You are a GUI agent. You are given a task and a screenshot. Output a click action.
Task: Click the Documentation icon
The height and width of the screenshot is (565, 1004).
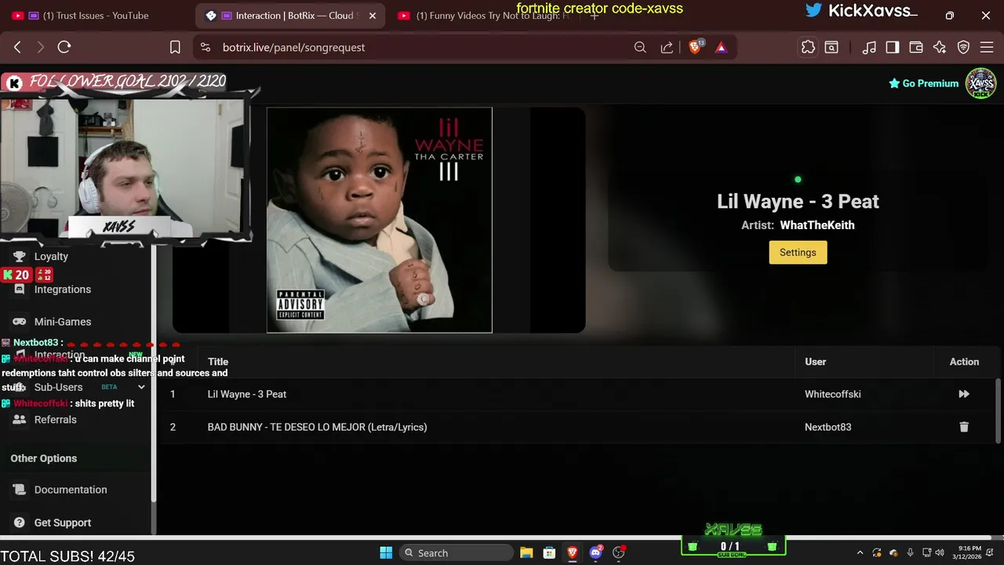[20, 490]
